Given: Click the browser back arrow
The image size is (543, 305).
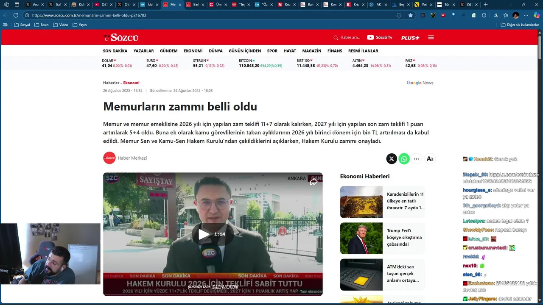Looking at the screenshot, I should click(6, 15).
